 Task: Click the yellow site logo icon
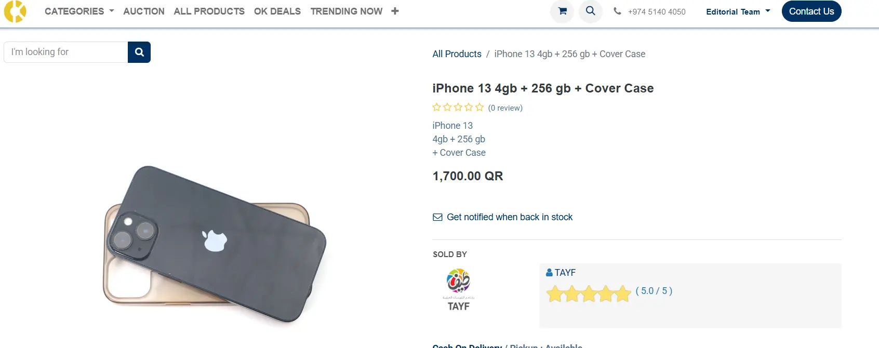pyautogui.click(x=15, y=11)
